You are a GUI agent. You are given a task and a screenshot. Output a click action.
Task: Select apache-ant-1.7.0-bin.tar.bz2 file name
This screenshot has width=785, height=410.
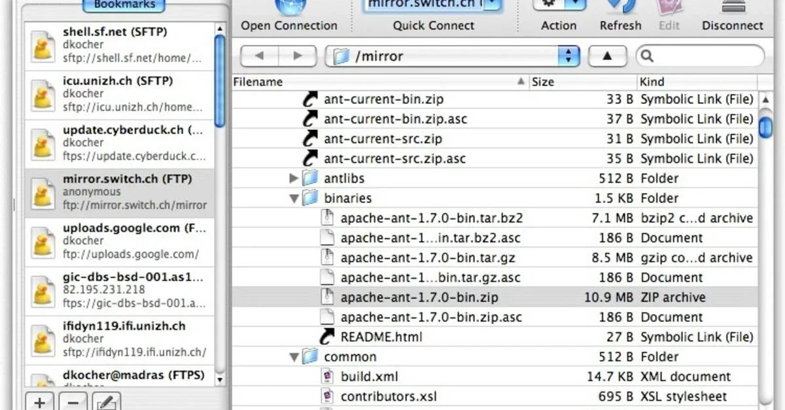tap(432, 218)
